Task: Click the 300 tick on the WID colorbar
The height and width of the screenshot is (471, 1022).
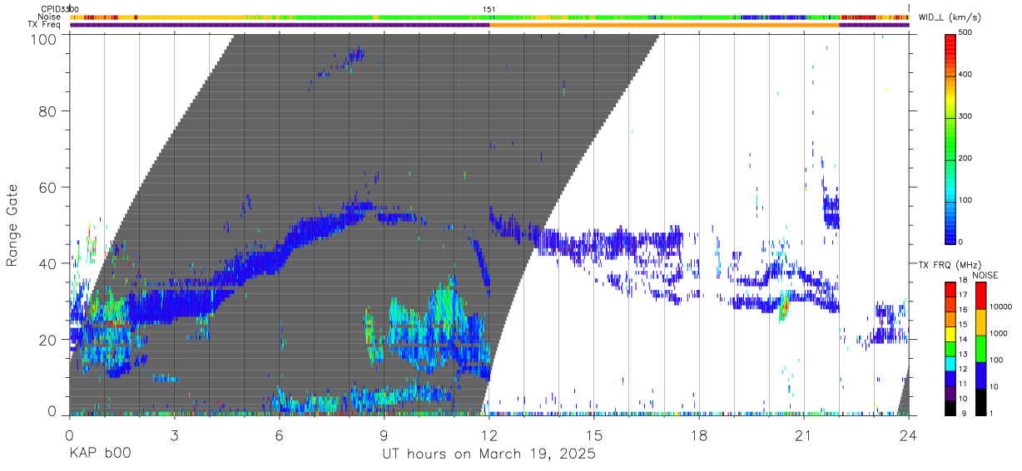Action: click(x=965, y=116)
